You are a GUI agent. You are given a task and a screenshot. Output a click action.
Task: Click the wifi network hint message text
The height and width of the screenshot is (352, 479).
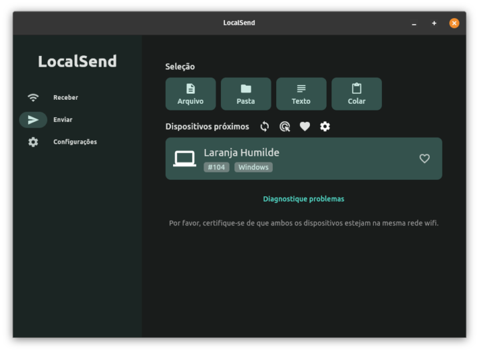point(303,223)
